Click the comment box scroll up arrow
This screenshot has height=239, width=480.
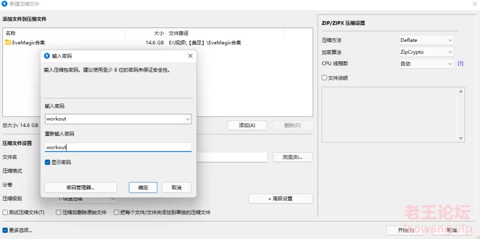click(461, 91)
